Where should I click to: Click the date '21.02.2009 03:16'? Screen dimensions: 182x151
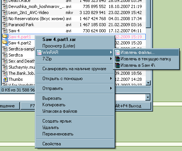[x=125, y=25]
